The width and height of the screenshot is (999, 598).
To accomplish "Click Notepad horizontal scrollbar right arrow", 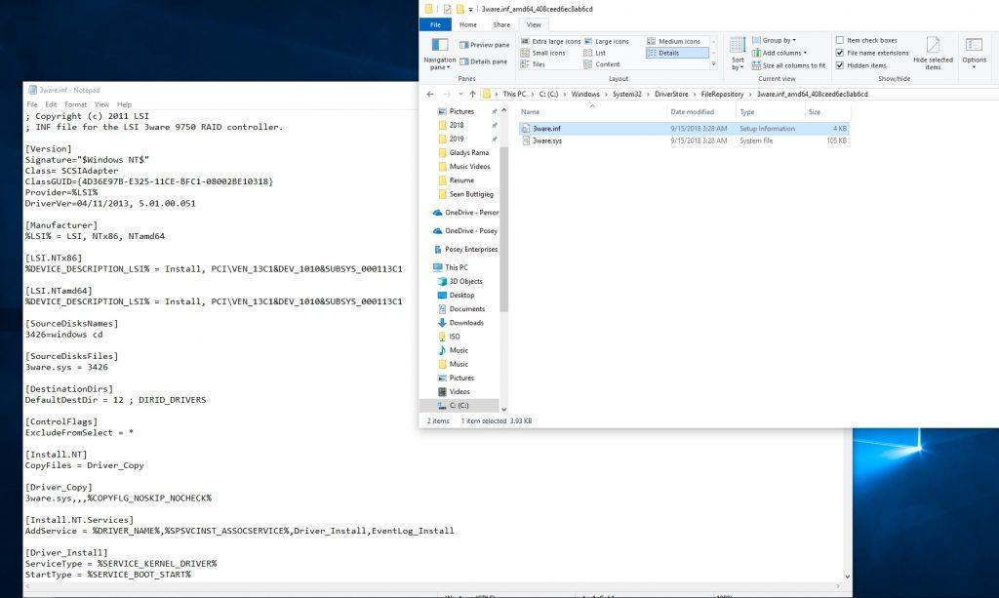I will pos(837,585).
